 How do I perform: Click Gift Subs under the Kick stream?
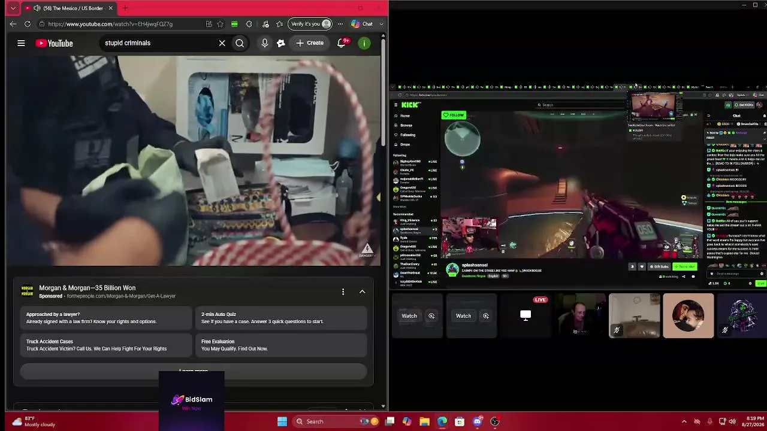pos(659,267)
